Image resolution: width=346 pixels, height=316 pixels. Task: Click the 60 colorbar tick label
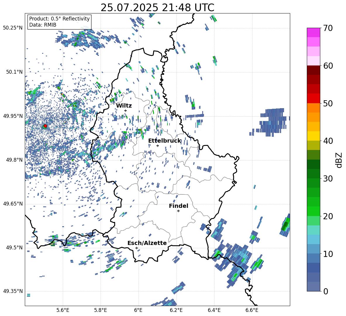pyautogui.click(x=328, y=66)
